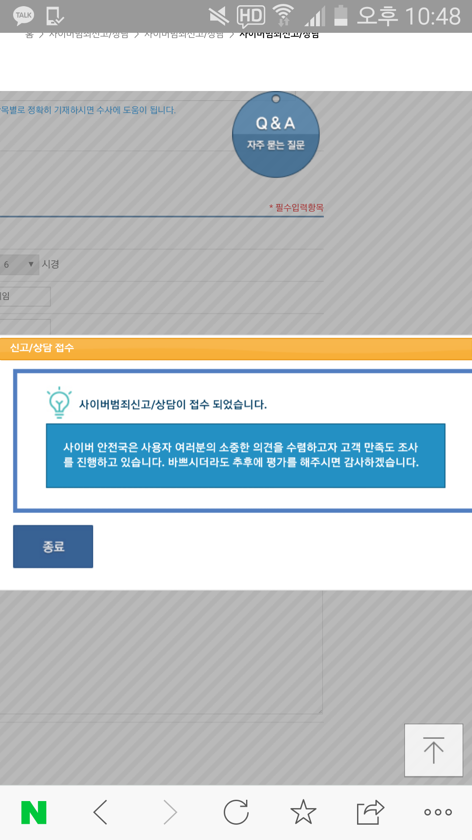Tap the scroll-to-top arrow button

pos(434,750)
